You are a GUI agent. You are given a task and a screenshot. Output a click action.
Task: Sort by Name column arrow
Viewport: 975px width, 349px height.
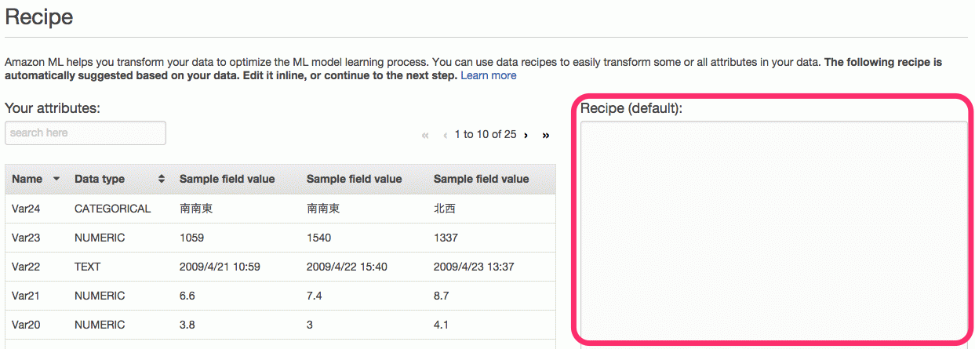[56, 179]
